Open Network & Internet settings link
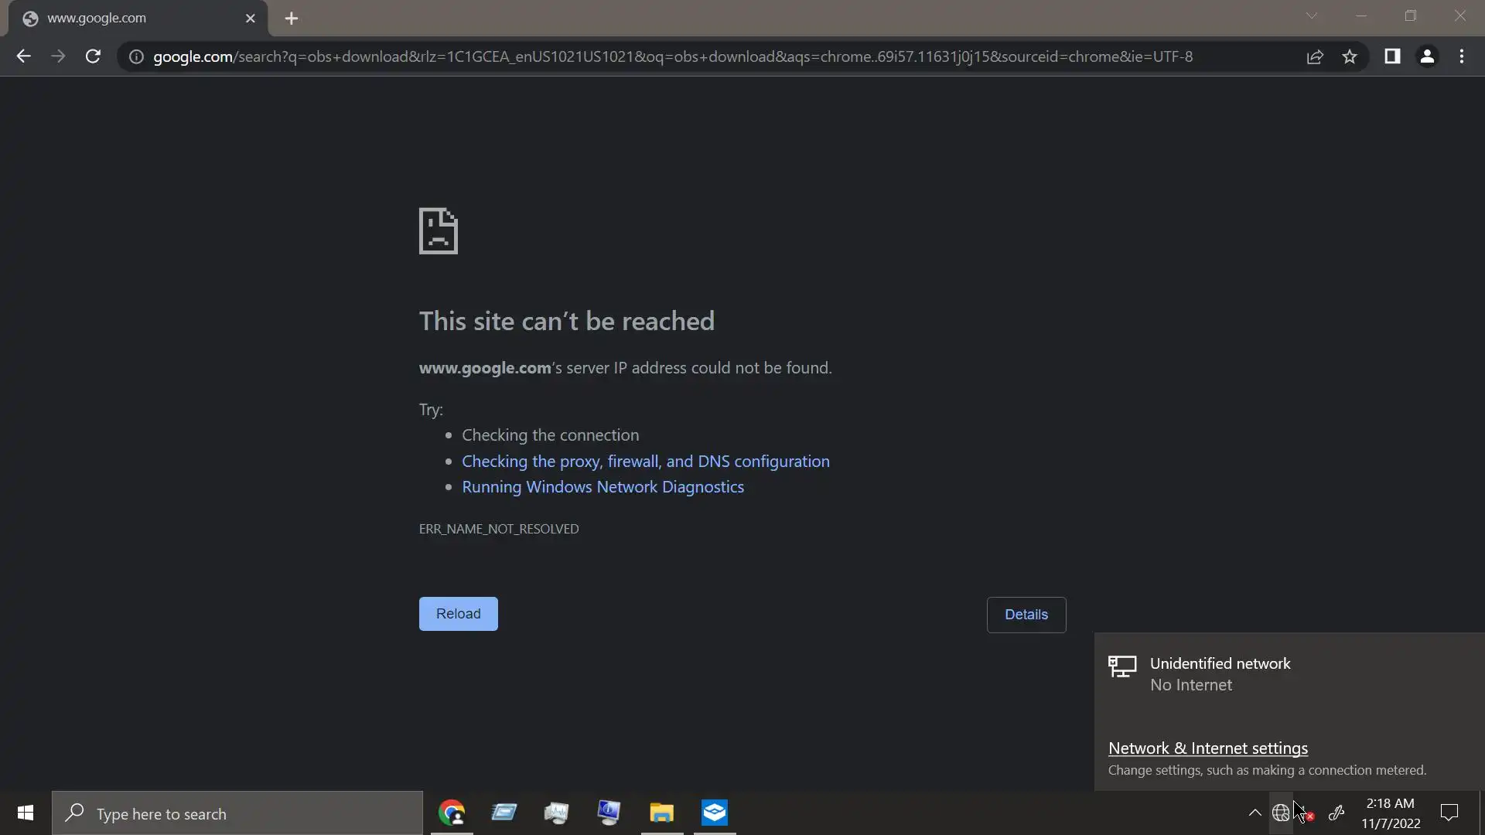 click(1207, 748)
